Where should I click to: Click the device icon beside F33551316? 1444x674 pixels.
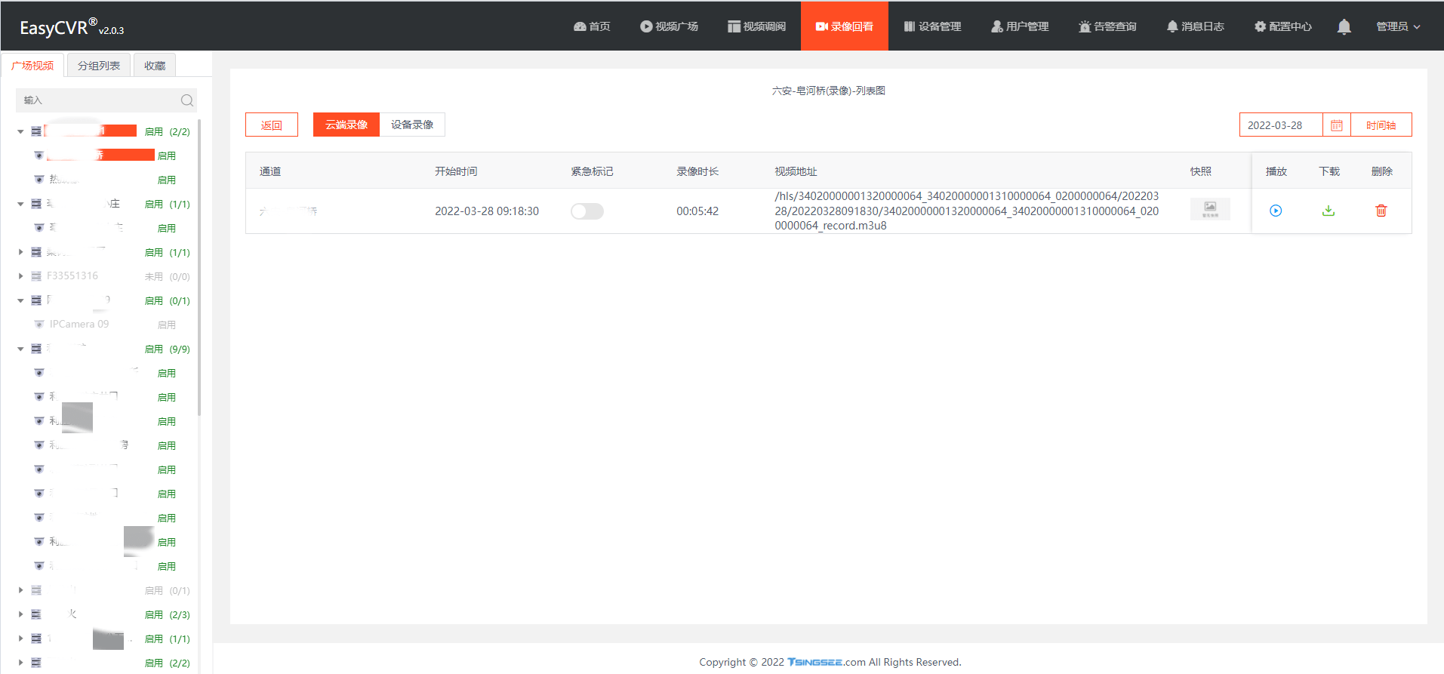point(36,276)
